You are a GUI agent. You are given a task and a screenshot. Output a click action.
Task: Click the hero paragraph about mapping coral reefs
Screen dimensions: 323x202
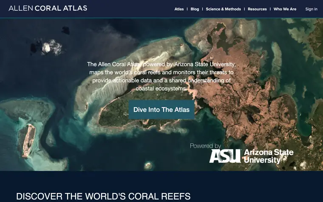(x=161, y=76)
